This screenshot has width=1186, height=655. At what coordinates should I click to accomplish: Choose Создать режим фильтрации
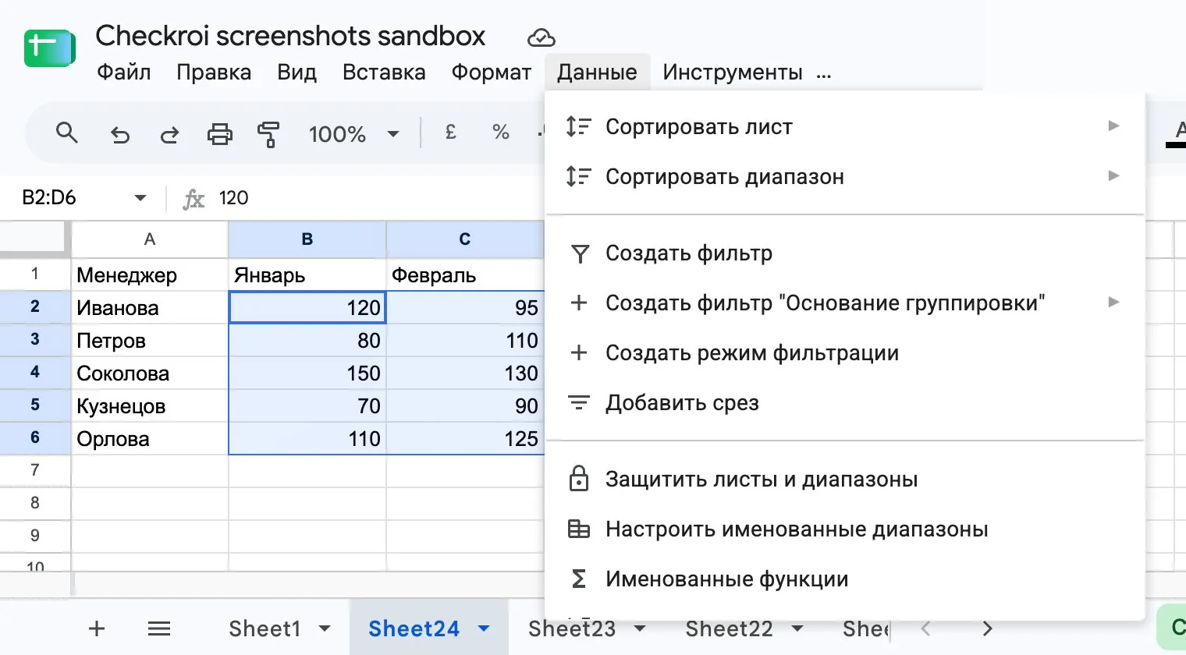pos(845,352)
